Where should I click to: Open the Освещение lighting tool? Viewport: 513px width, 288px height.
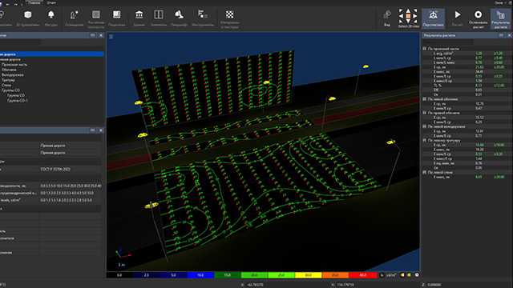pyautogui.click(x=74, y=18)
